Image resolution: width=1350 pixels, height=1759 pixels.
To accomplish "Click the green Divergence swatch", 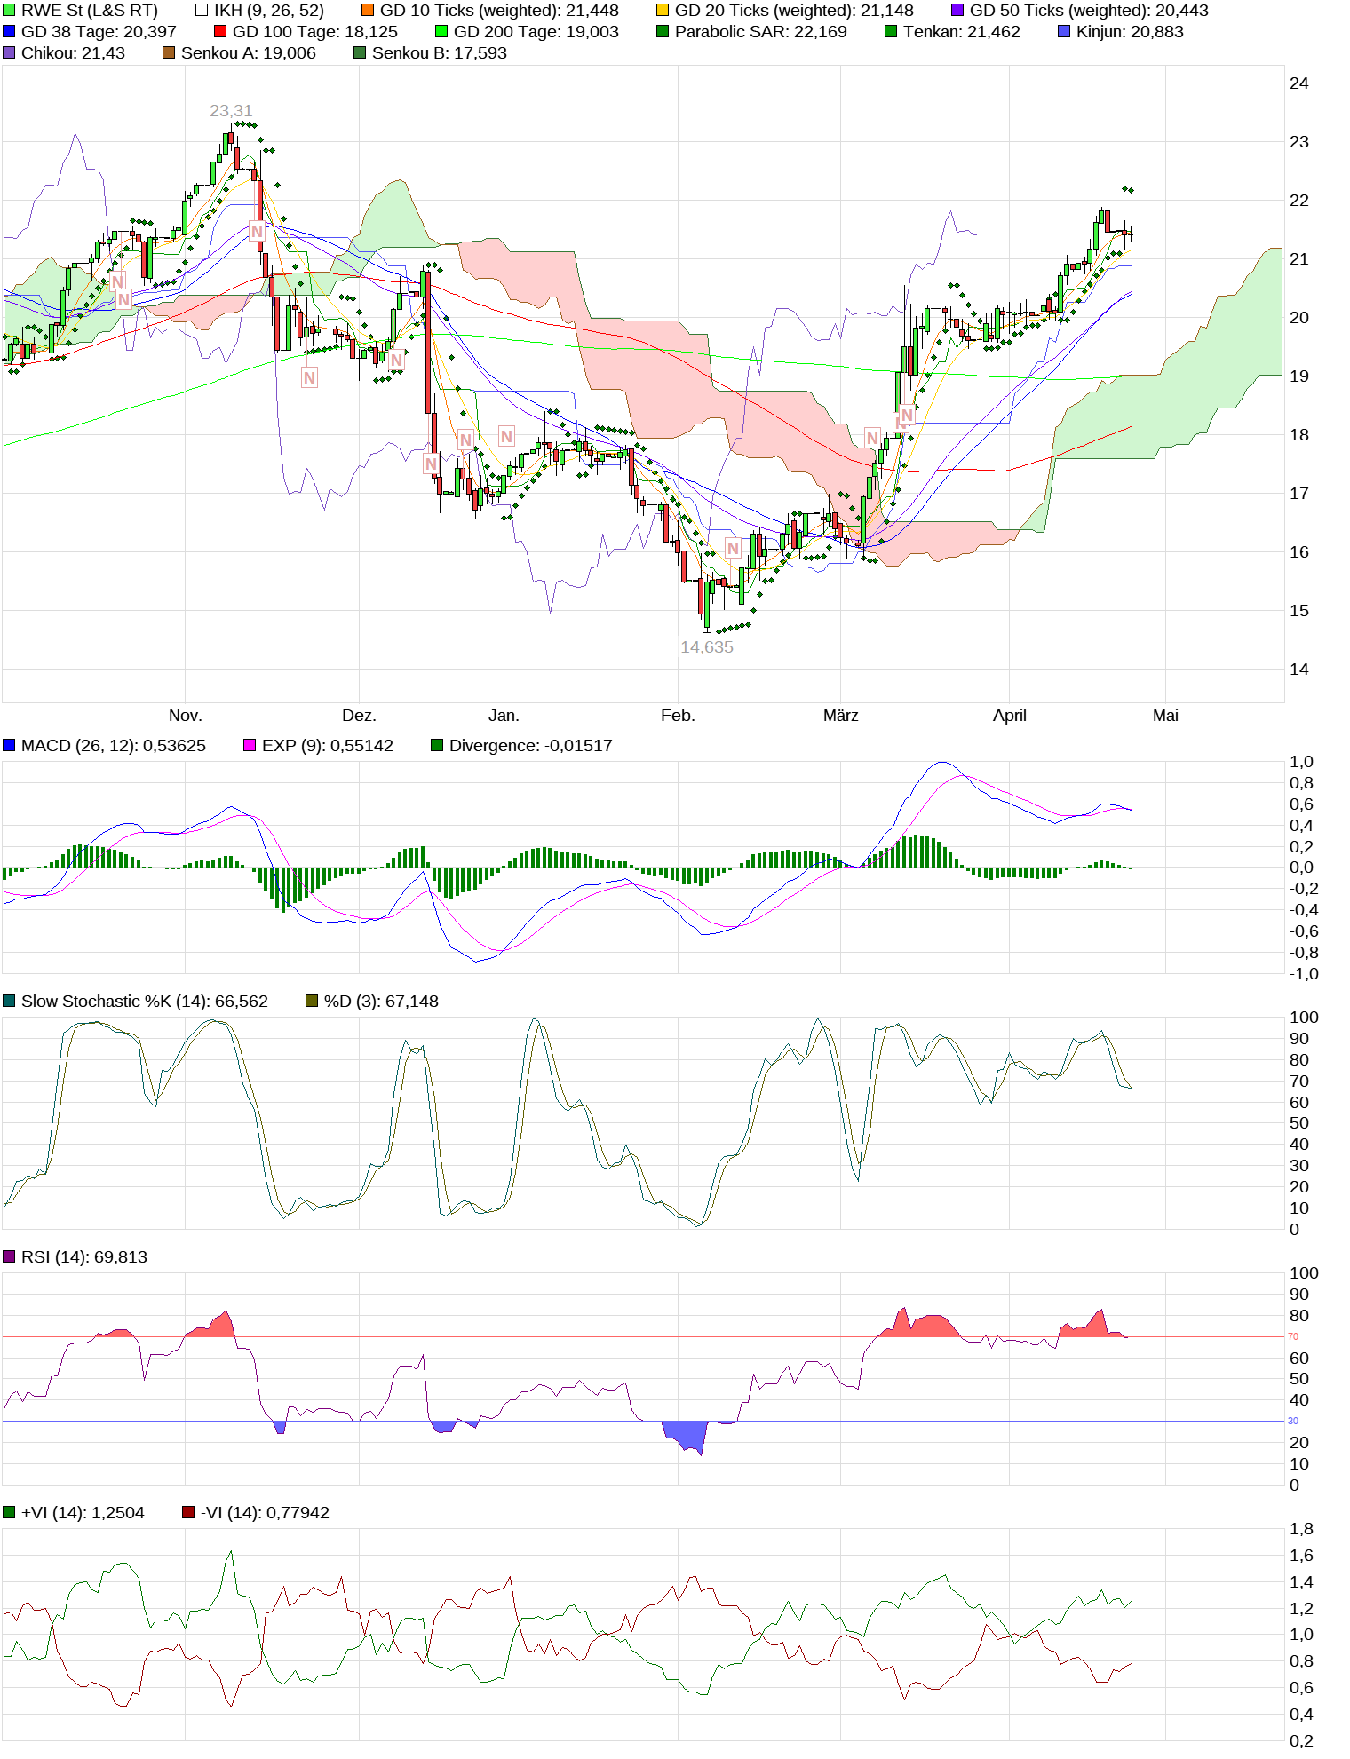I will [x=437, y=746].
